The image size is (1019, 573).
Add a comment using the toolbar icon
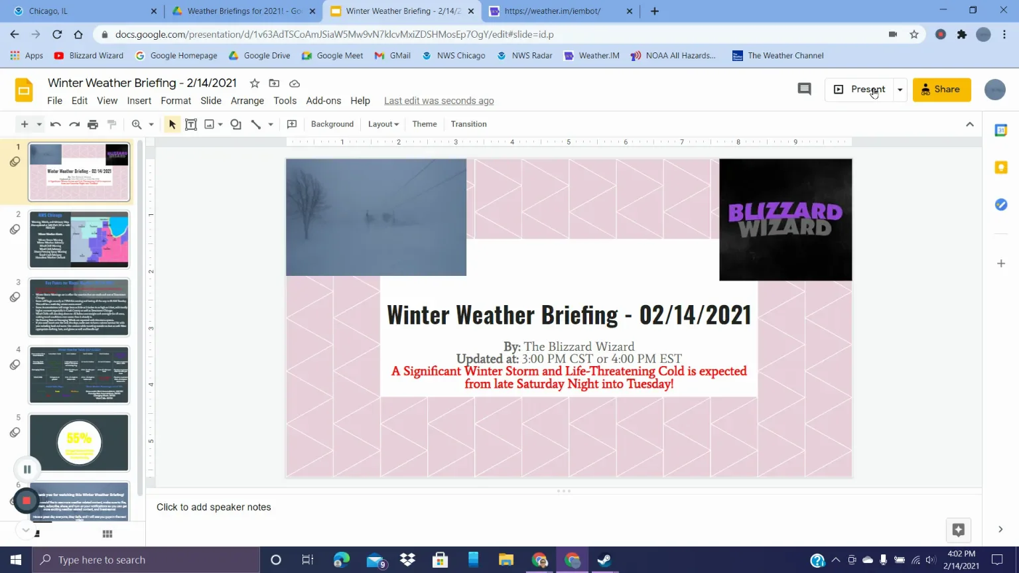click(292, 124)
